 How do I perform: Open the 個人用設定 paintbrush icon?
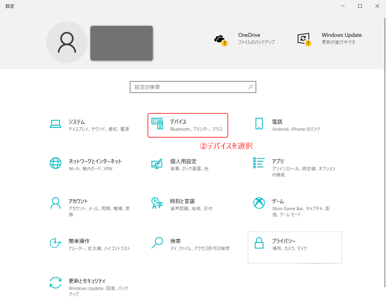click(157, 163)
